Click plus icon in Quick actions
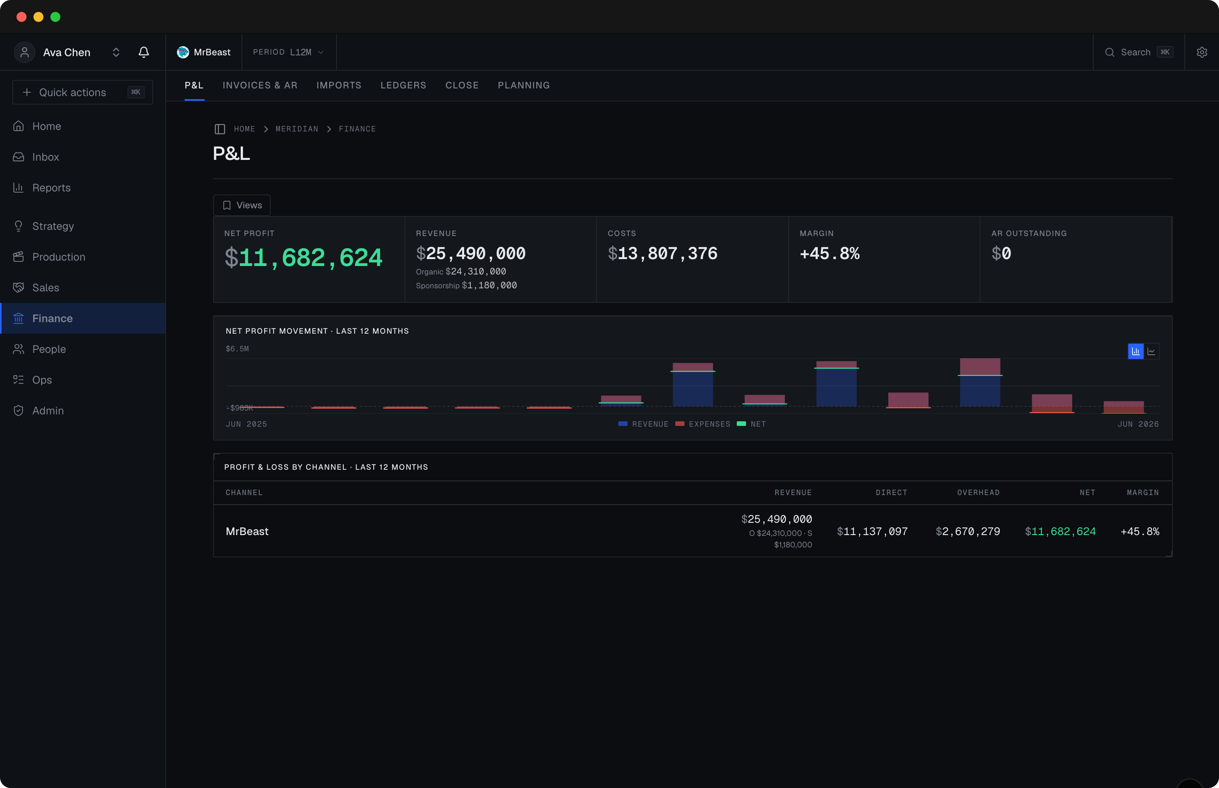 click(x=27, y=92)
